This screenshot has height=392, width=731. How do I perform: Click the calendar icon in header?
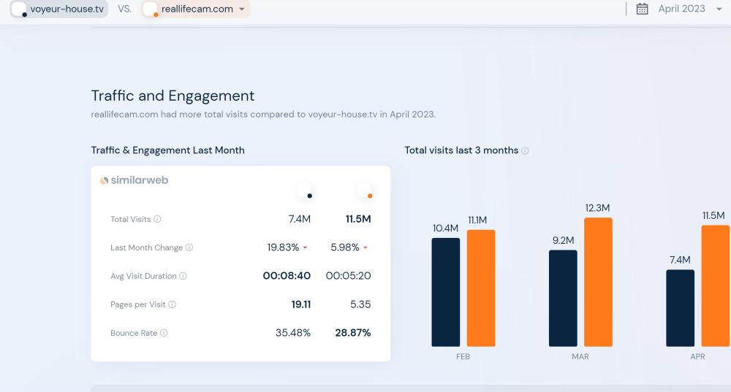(643, 9)
